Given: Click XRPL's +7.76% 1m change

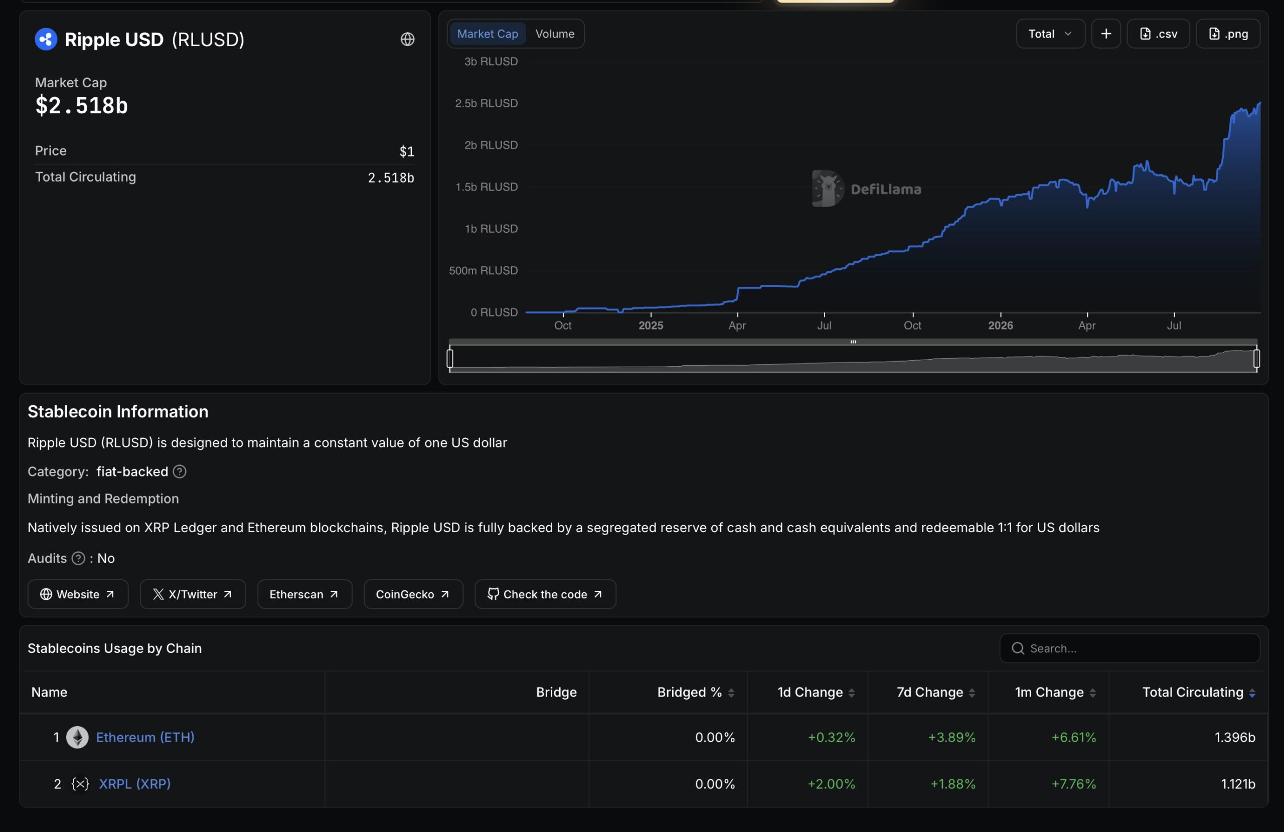Looking at the screenshot, I should pyautogui.click(x=1074, y=783).
